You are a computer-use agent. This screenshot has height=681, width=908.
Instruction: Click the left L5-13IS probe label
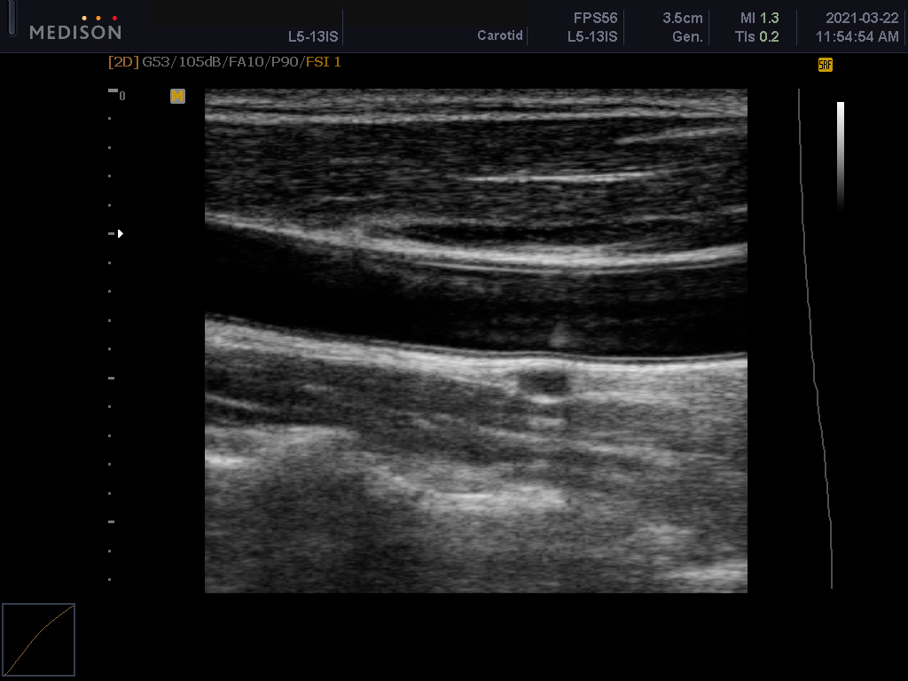coord(312,37)
